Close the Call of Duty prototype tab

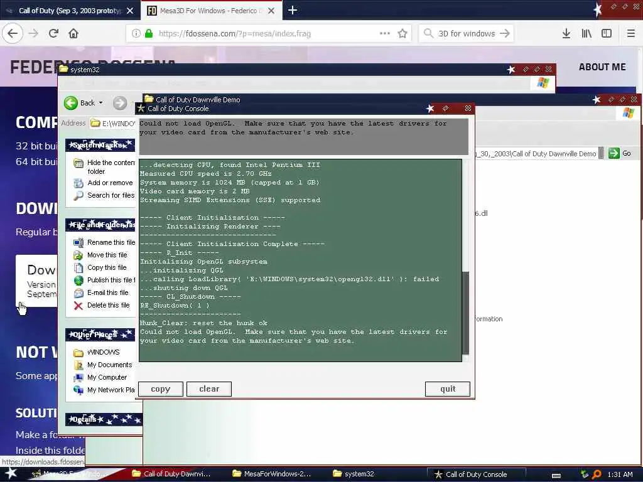click(130, 11)
